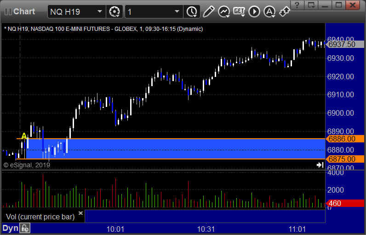This screenshot has height=235, width=366.
Task: Jump to latest bar with arrow-to-bar icon
Action: point(320,165)
